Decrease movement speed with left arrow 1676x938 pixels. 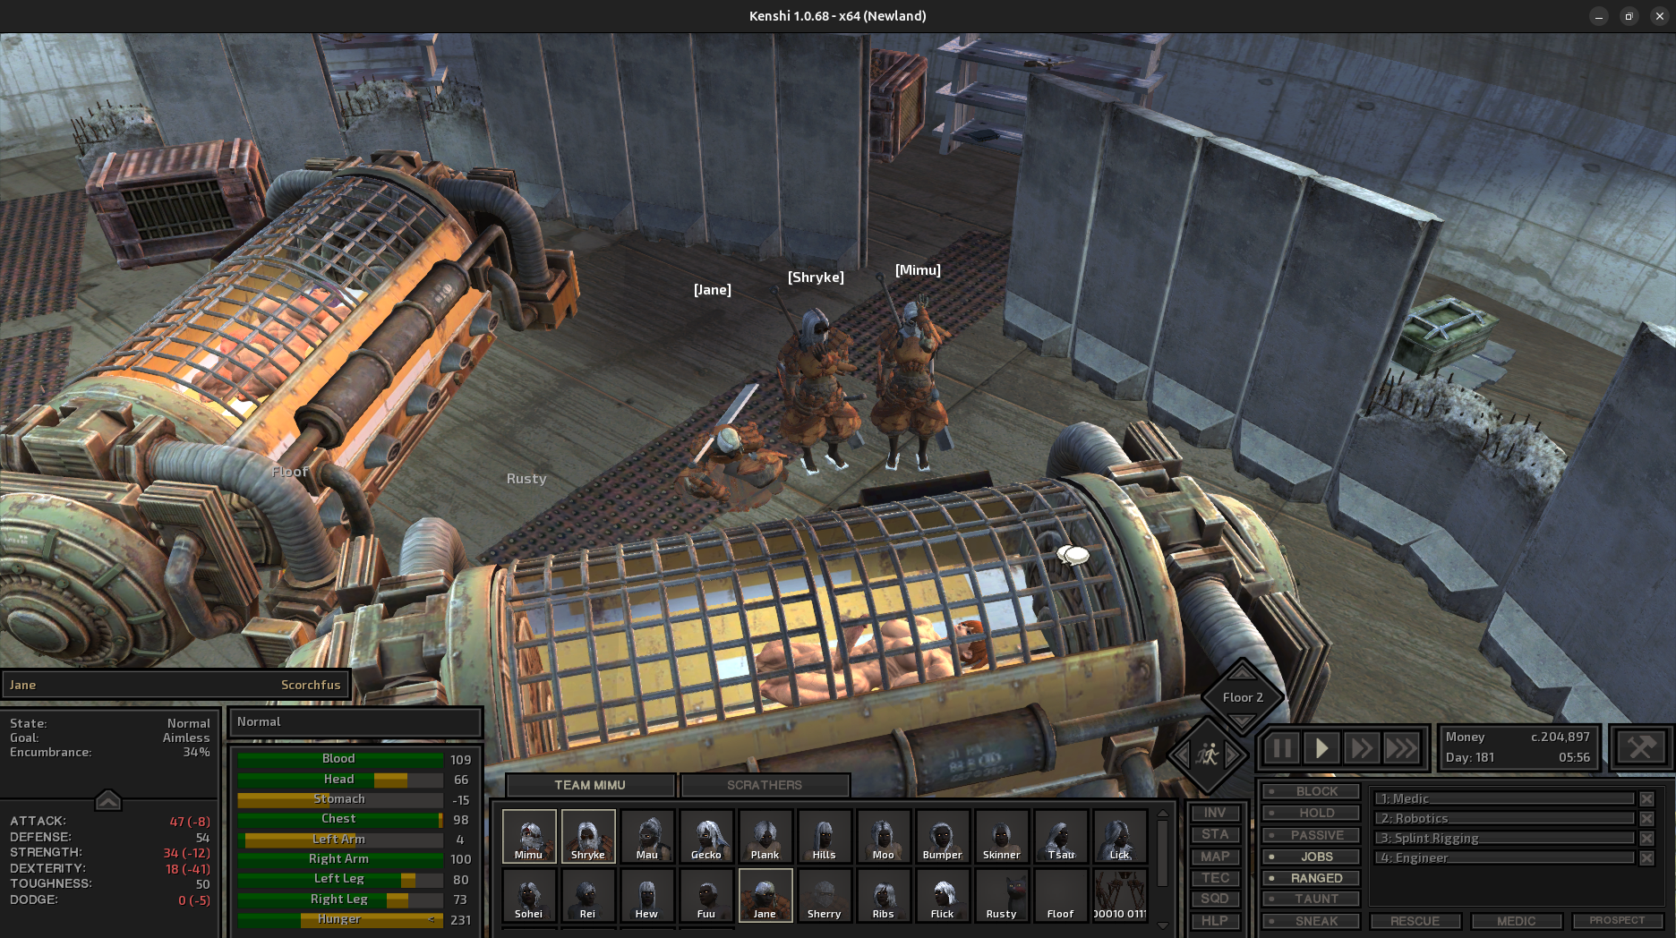[x=1181, y=756]
